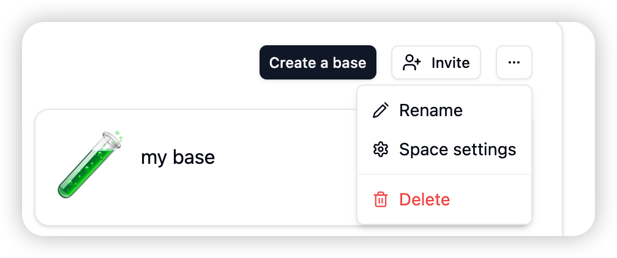Screen dimensions: 617x258
Task: Click the person-plus icon on Invite
Action: pos(412,62)
